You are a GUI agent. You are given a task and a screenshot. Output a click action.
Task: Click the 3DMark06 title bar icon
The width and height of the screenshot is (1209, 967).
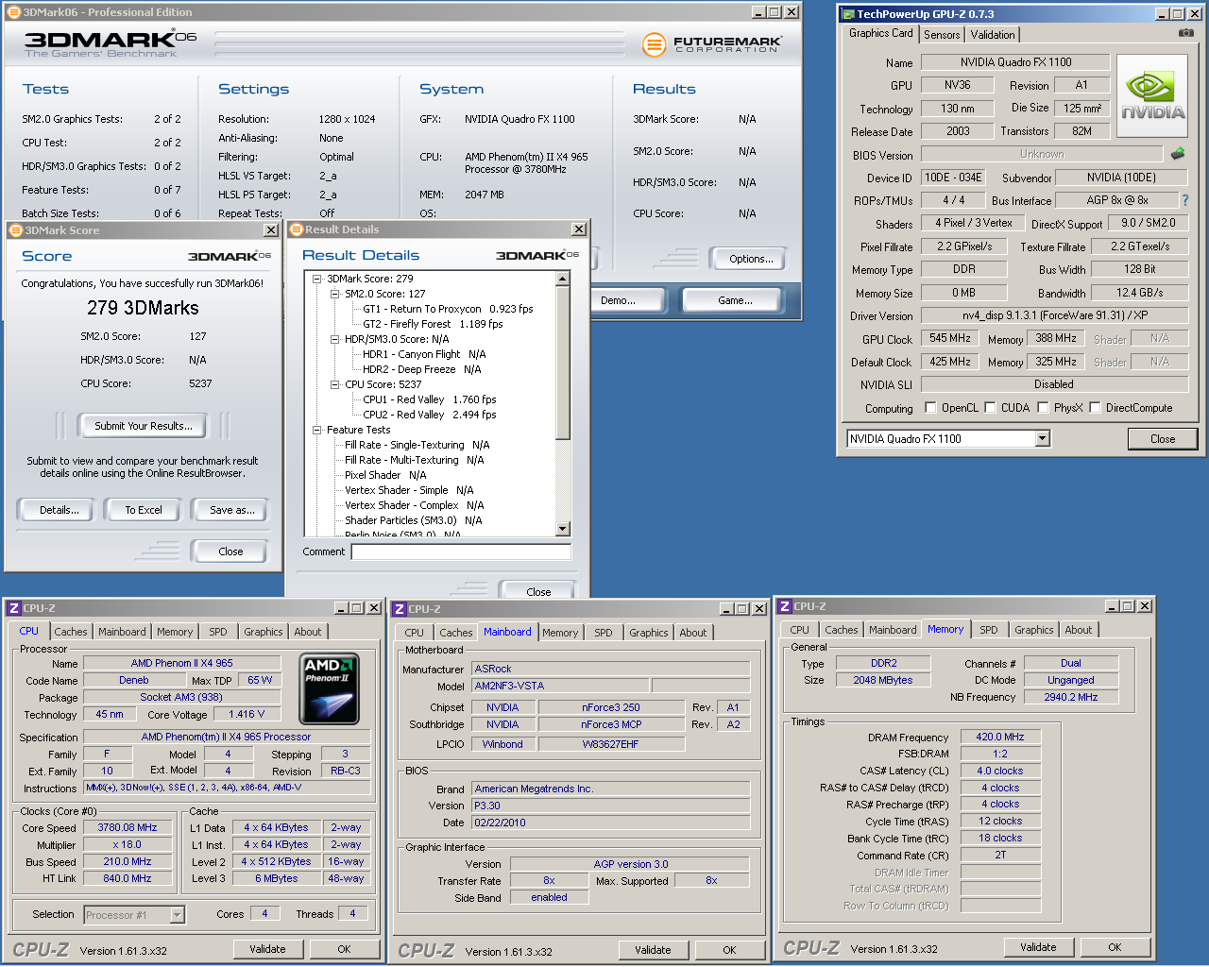point(14,12)
